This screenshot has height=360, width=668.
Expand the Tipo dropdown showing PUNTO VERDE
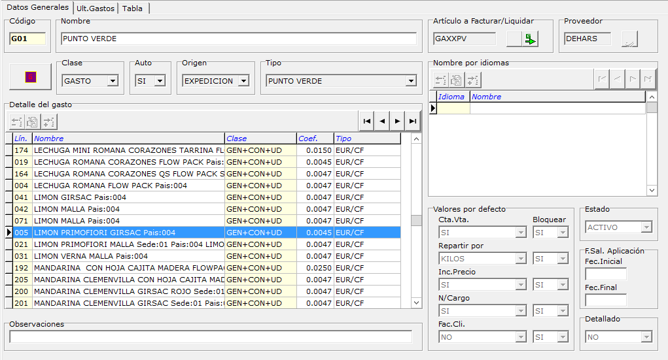click(411, 81)
